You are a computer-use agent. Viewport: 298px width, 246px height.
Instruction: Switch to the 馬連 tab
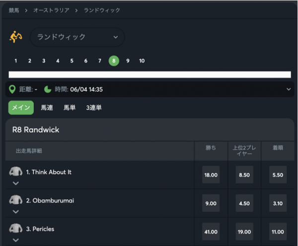tap(47, 108)
